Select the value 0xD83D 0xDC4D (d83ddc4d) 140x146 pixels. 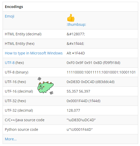91,82
